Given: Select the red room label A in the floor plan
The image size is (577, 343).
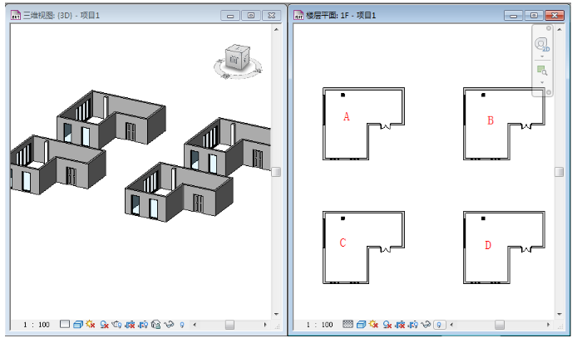Looking at the screenshot, I should click(x=346, y=116).
